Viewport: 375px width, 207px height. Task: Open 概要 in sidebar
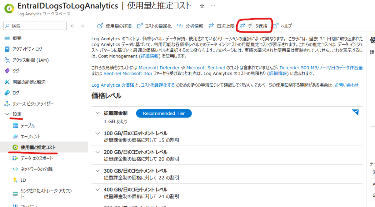tap(17, 38)
